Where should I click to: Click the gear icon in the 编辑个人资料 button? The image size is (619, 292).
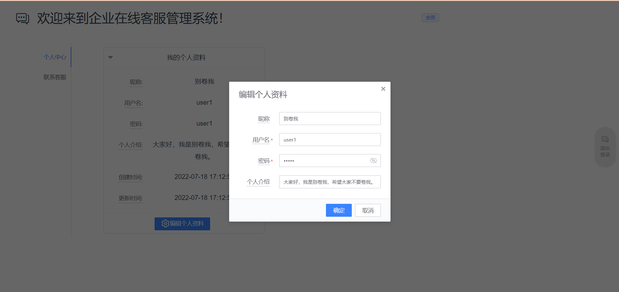pos(165,224)
